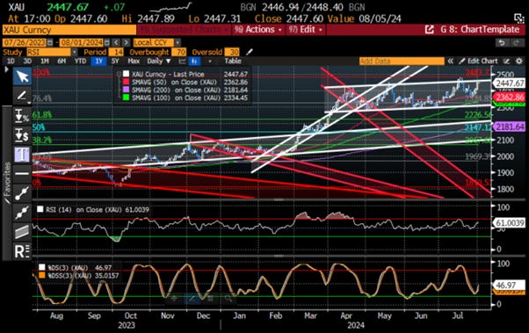
Task: Open the Local CCY currency dropdown
Action: click(178, 43)
